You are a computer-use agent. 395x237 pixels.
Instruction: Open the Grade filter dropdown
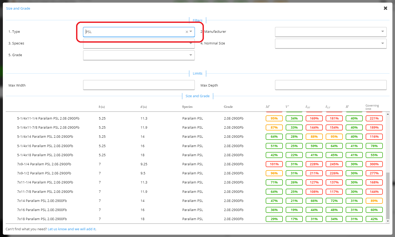pos(139,55)
